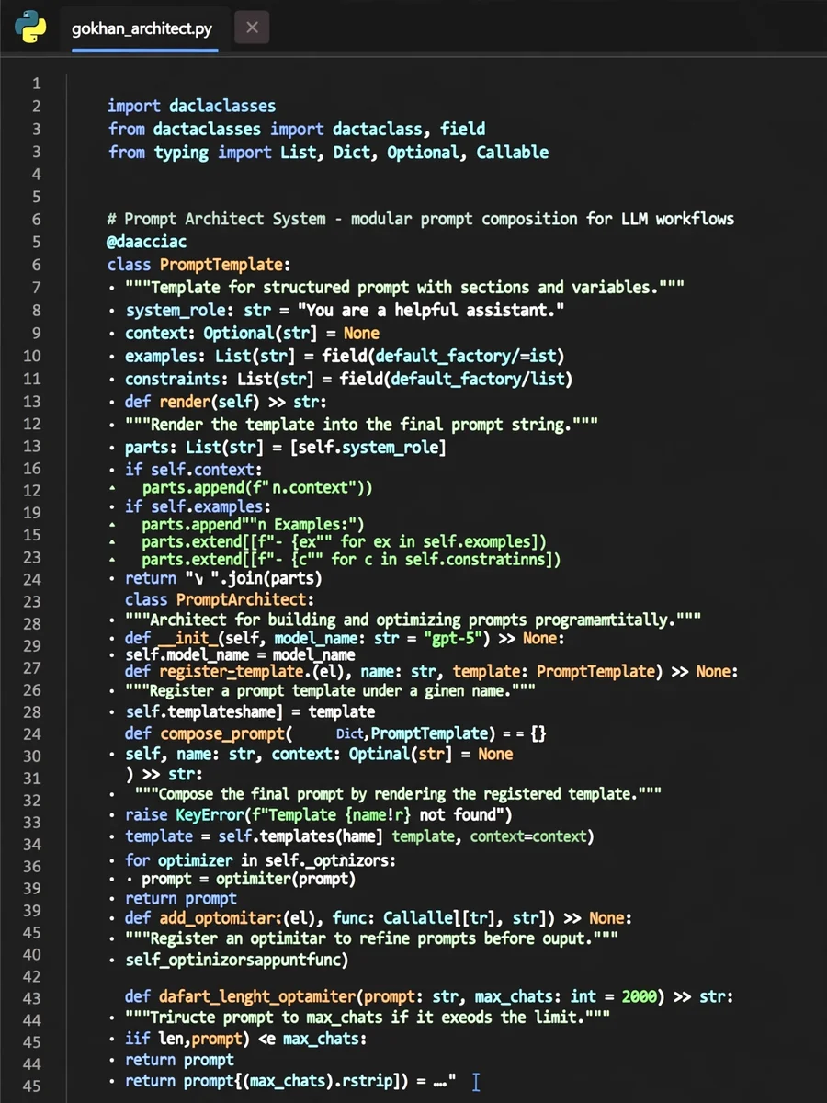The height and width of the screenshot is (1103, 827).
Task: Click the "def compose_prompt(" line
Action: [x=335, y=733]
